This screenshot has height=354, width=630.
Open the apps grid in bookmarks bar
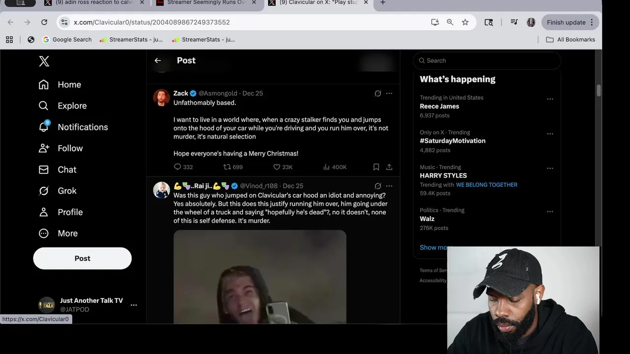9,39
